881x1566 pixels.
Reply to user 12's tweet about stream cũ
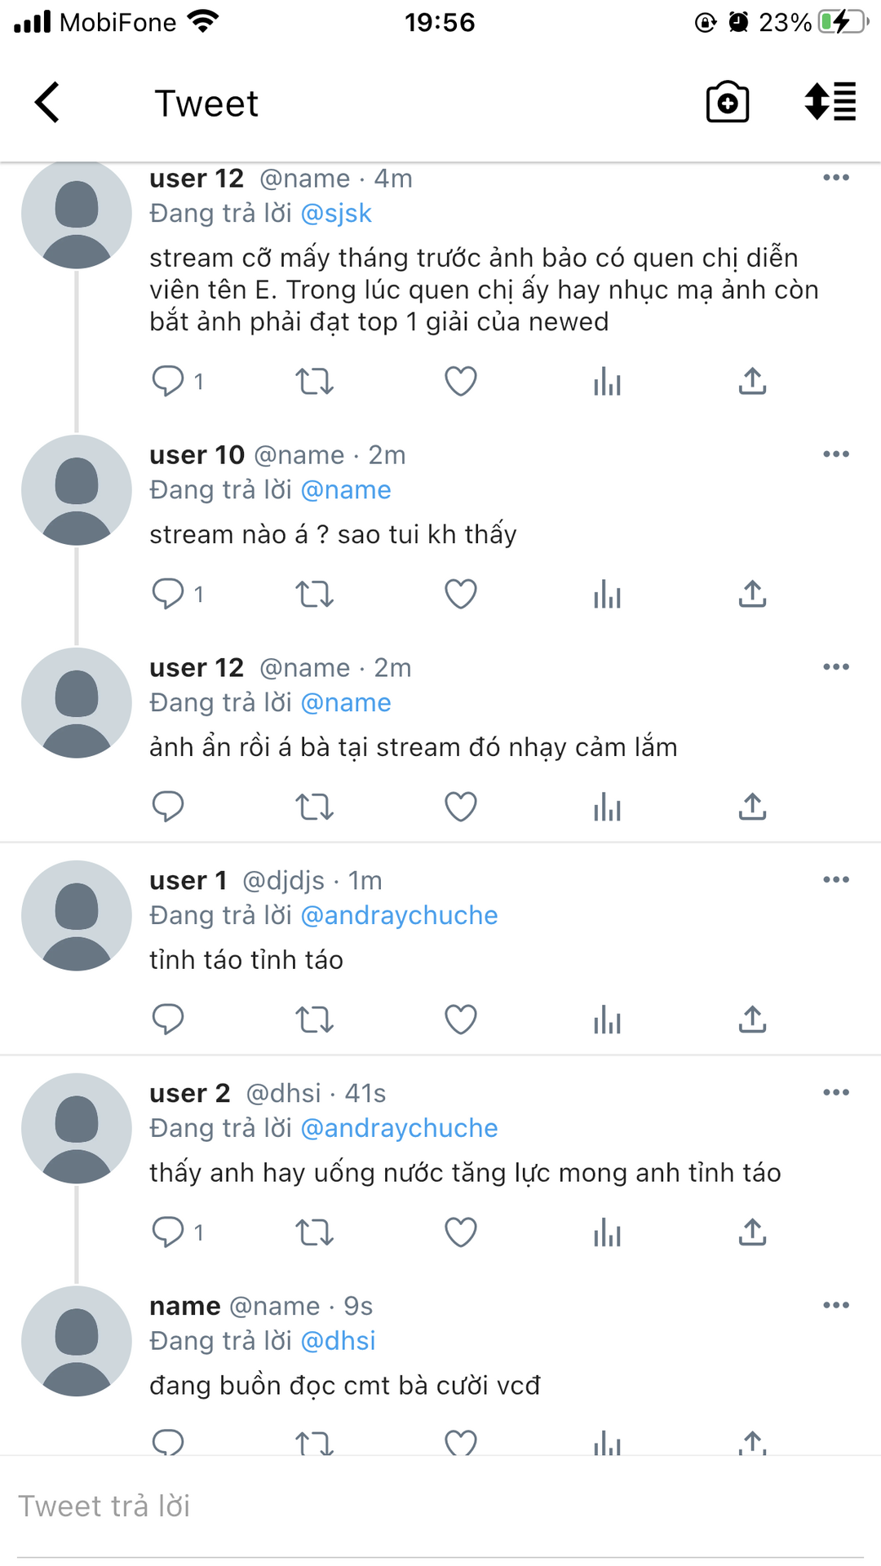click(169, 381)
